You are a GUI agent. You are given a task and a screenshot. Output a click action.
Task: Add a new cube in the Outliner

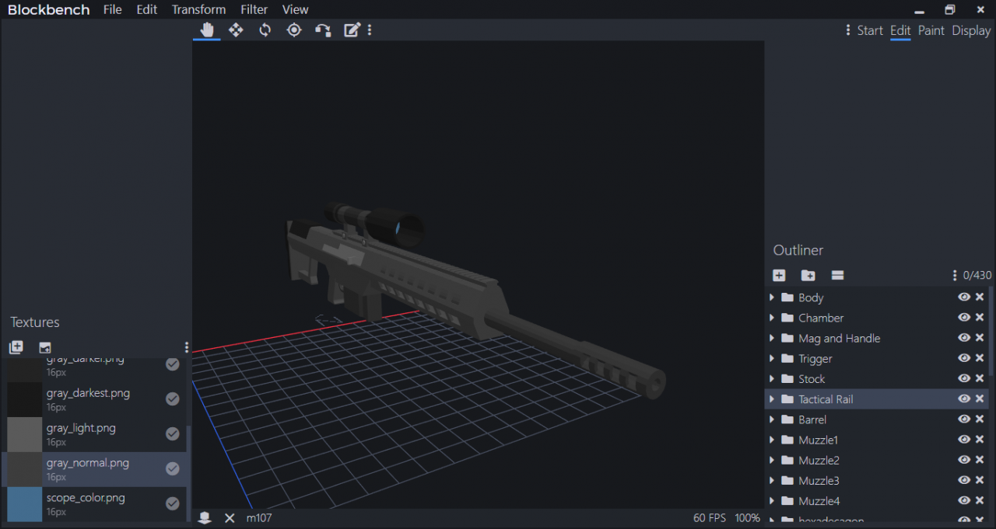(779, 275)
